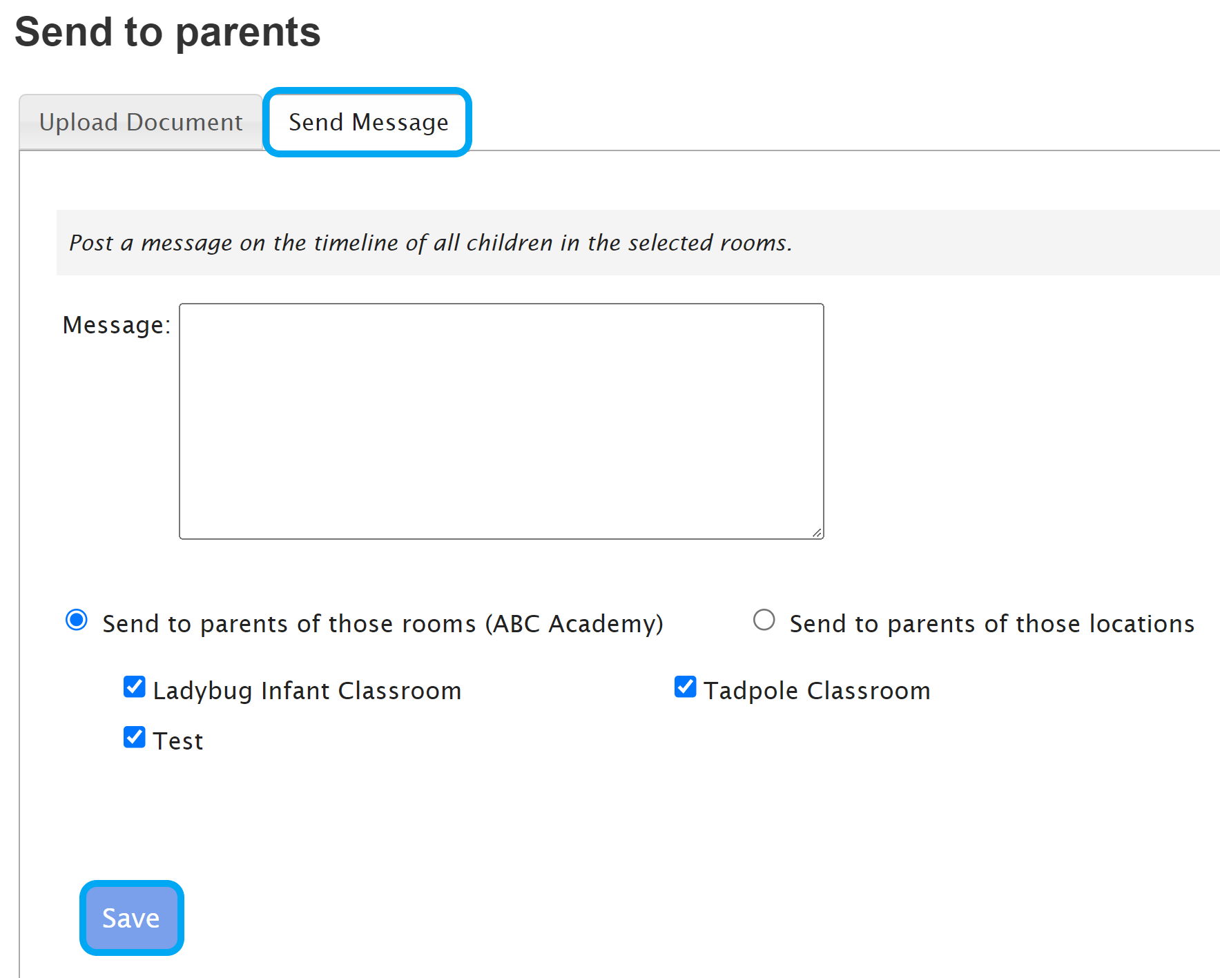Uncheck the Tadpole Classroom checkbox

coord(685,687)
